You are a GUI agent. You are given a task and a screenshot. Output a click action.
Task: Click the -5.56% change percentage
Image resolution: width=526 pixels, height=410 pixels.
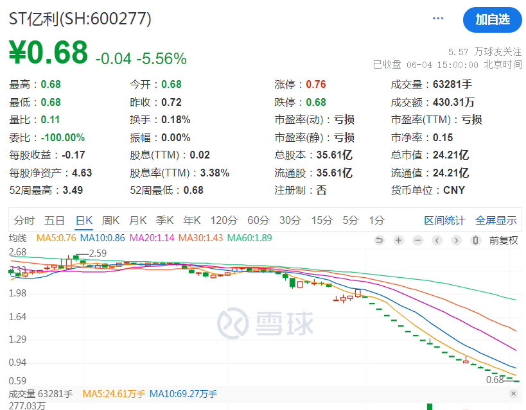click(161, 58)
